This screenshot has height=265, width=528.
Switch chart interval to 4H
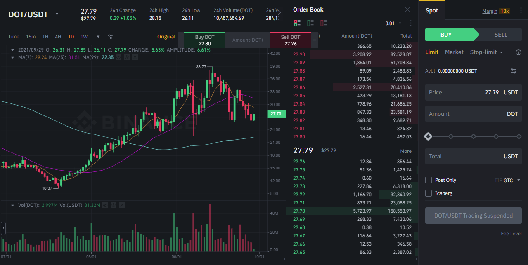coord(58,37)
